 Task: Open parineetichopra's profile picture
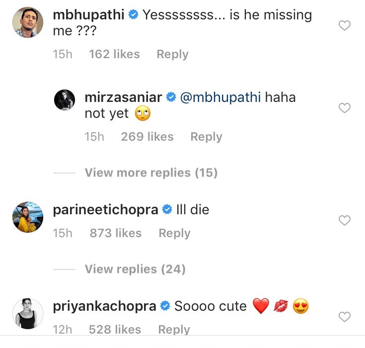click(x=26, y=217)
